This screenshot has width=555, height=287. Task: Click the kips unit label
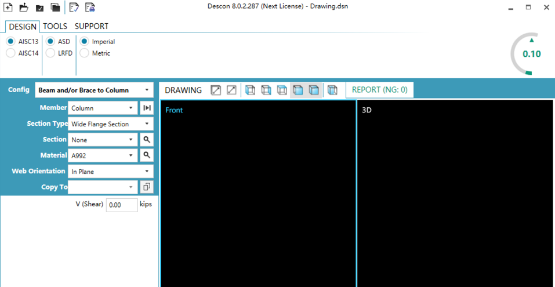[146, 204]
